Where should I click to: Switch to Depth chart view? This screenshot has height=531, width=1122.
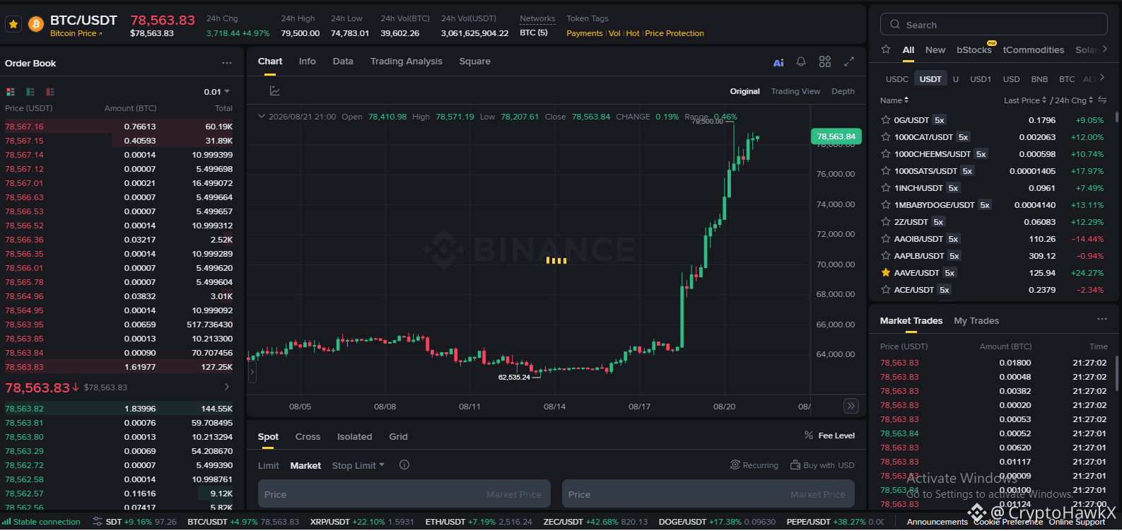point(843,91)
